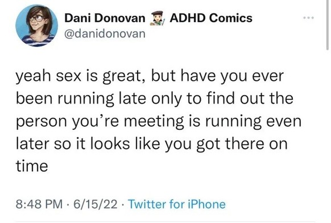
Task: Click the words 'been running late'
Action: pyautogui.click(x=81, y=98)
